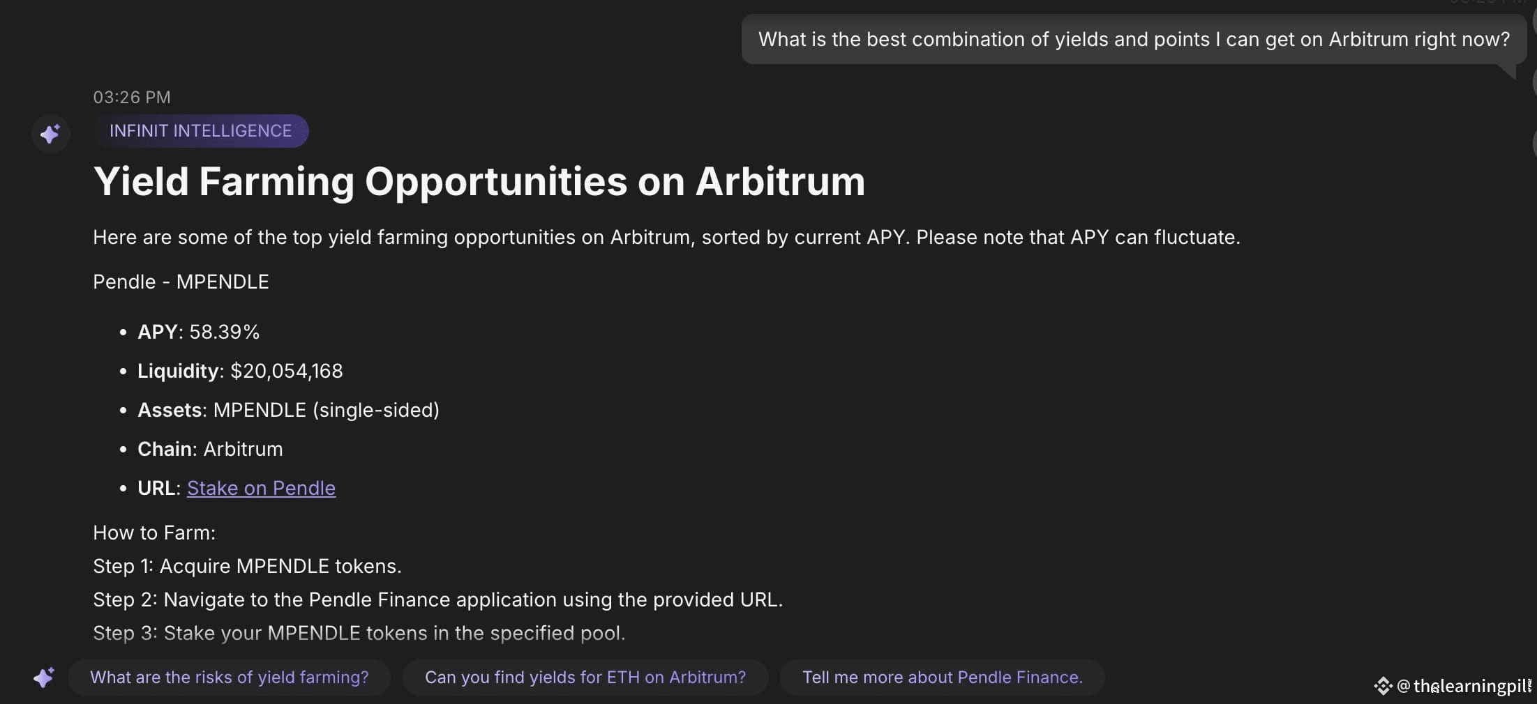Click the sparkle avatar beside INFINIT INTELLIGENCE
This screenshot has height=704, width=1537.
(x=50, y=133)
